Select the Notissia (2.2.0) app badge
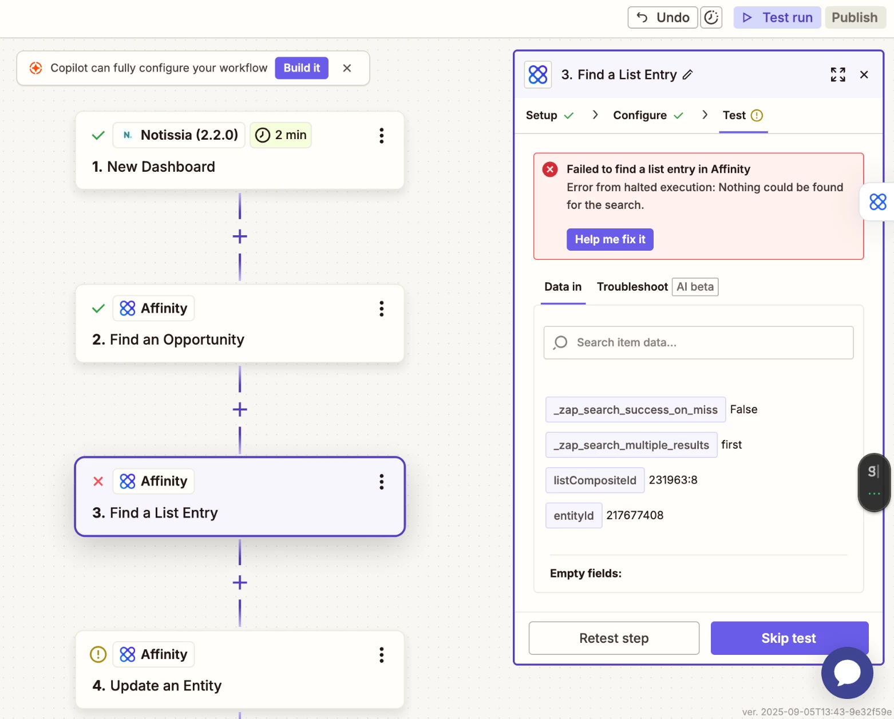The width and height of the screenshot is (894, 719). click(179, 135)
